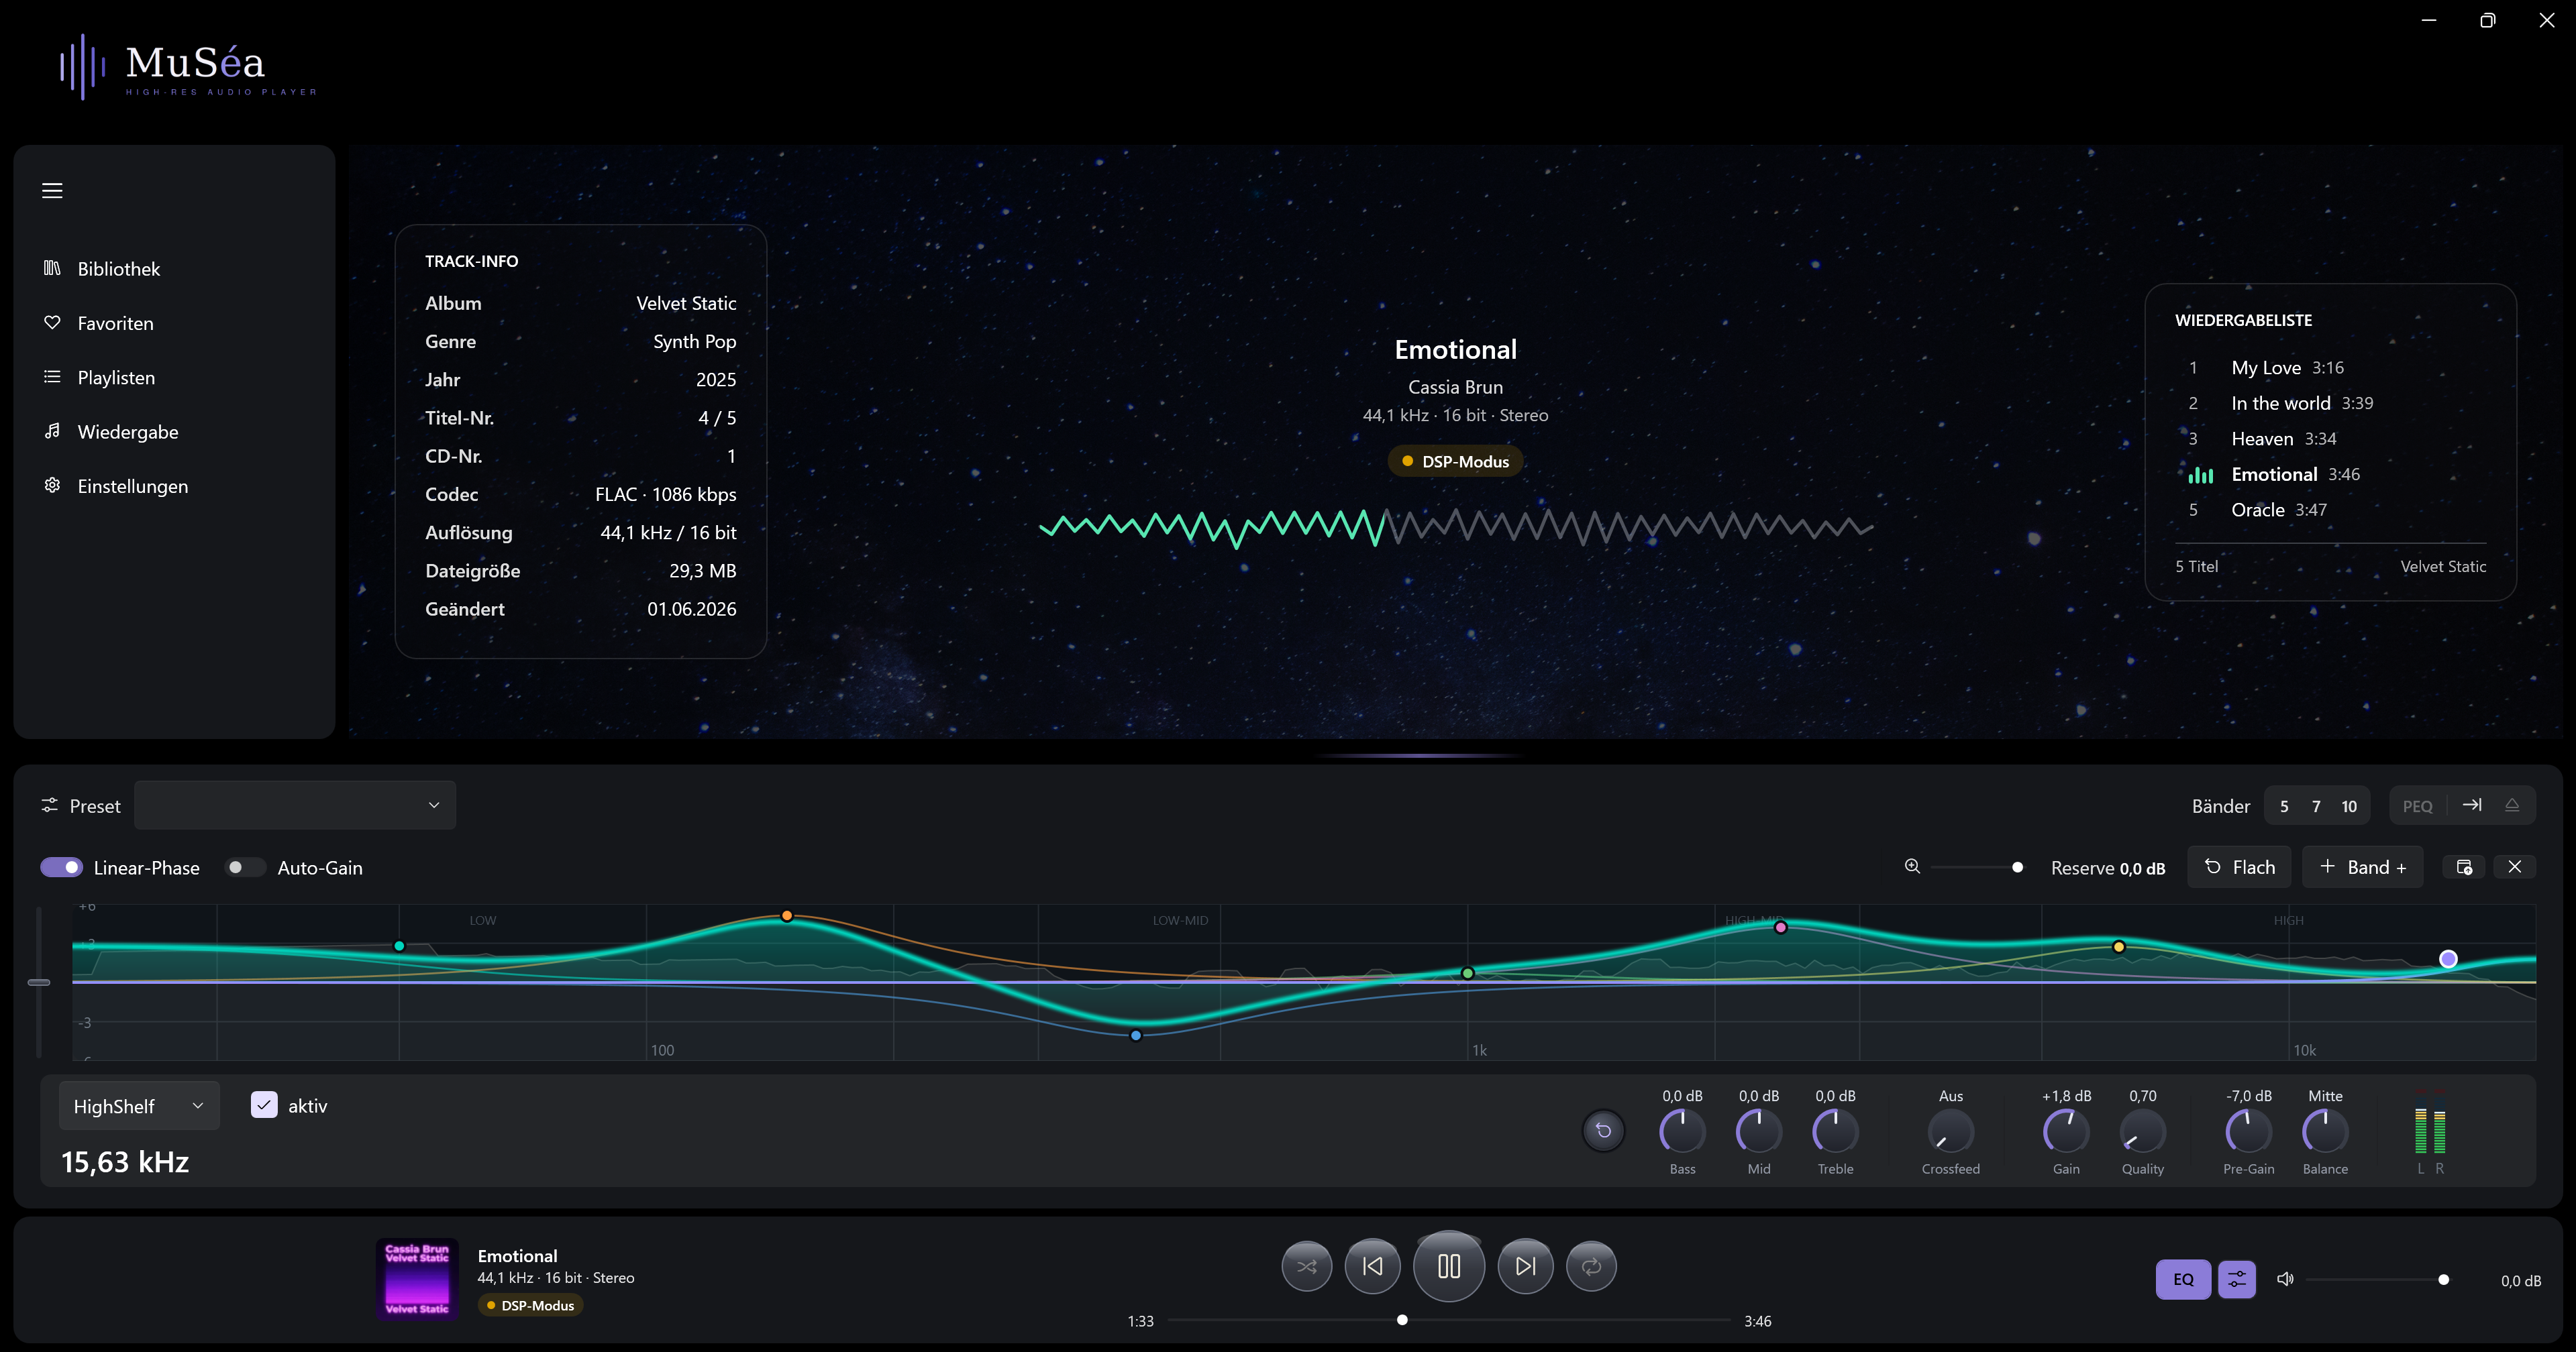
Task: Select the orange EQ band point
Action: [787, 915]
